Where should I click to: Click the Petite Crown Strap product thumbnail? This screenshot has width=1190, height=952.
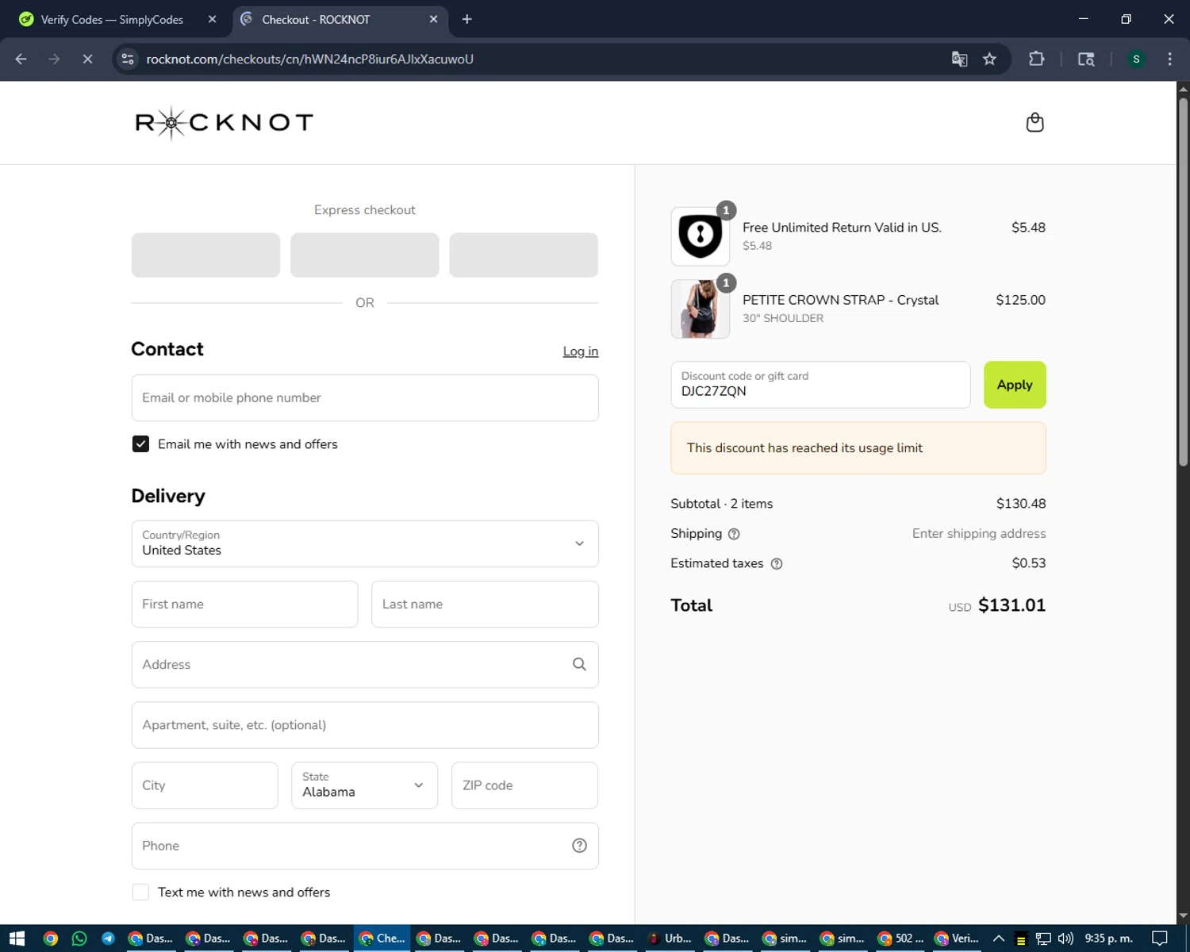pos(701,309)
